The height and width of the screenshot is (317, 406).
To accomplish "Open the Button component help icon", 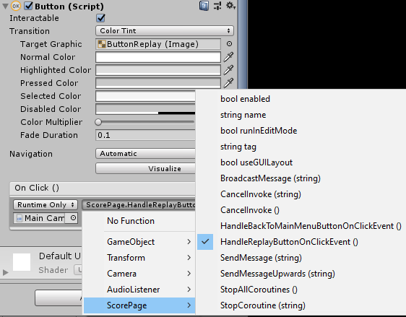I will (x=204, y=6).
